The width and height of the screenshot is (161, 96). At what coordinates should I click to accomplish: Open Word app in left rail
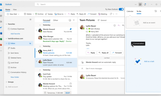click(x=1, y=33)
